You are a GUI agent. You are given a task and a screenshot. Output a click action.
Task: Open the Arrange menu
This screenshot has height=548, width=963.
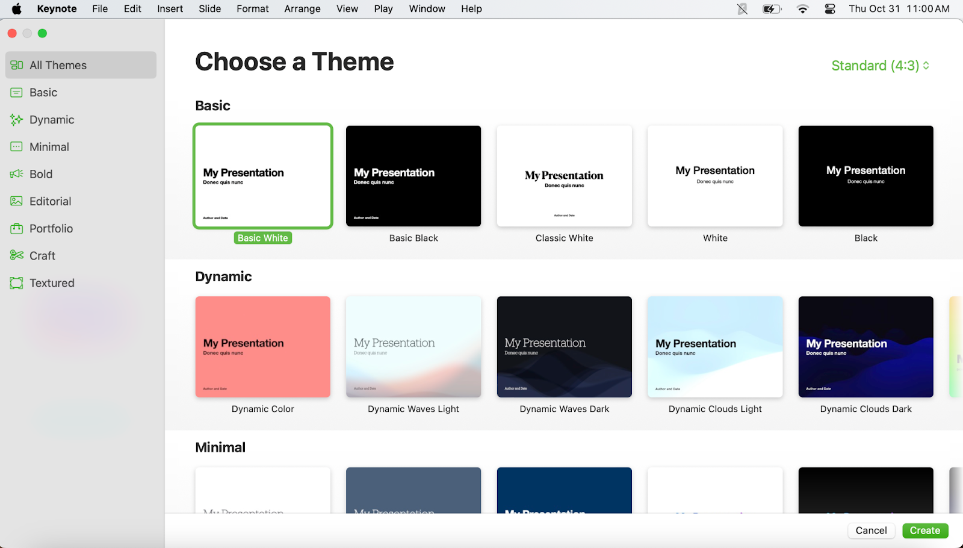click(x=302, y=9)
